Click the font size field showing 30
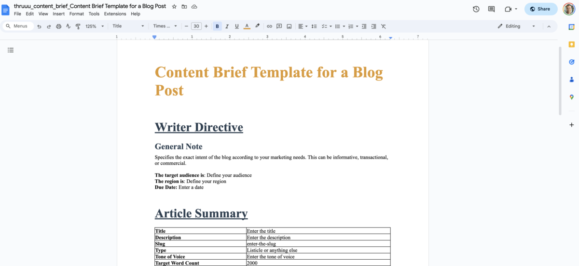This screenshot has width=579, height=266. [196, 26]
